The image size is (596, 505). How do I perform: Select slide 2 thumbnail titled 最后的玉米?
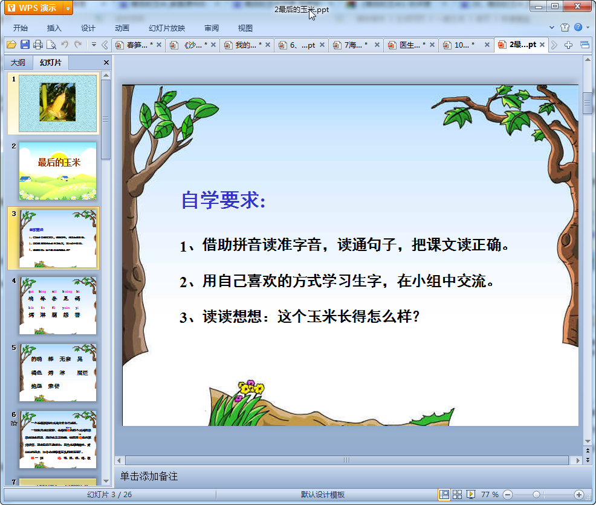point(58,171)
